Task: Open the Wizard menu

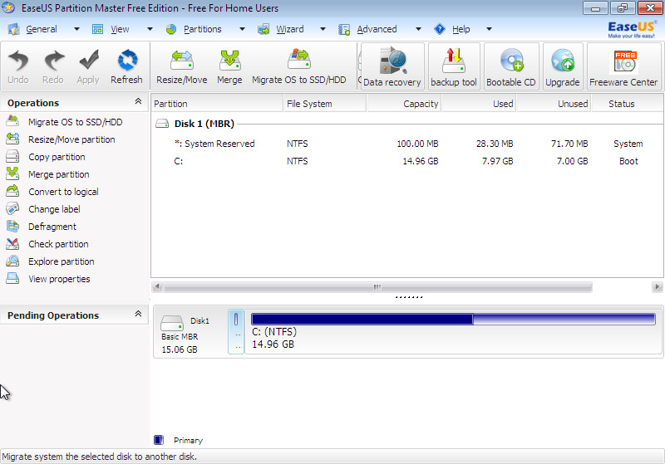Action: click(x=289, y=29)
